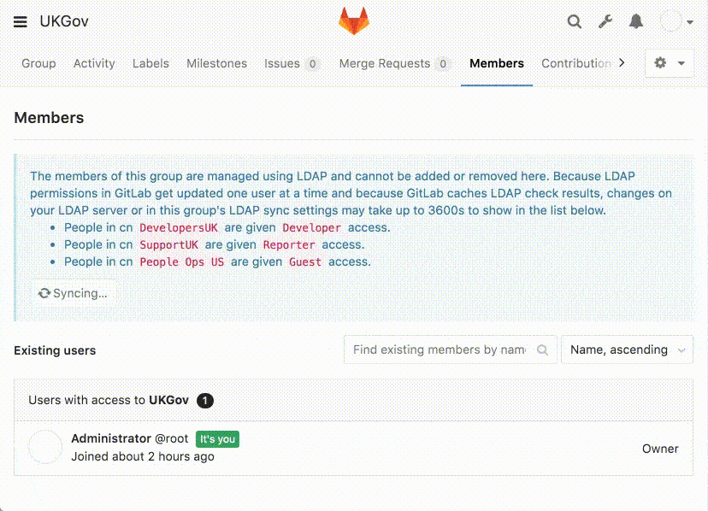Open the Labels tab
This screenshot has width=708, height=511.
150,63
